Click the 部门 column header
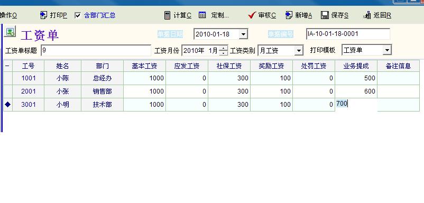This screenshot has height=203, width=424. pos(102,66)
